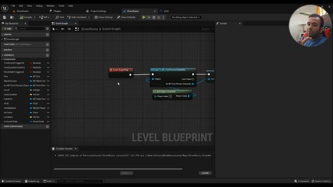The width and height of the screenshot is (333, 187).
Task: Navigate back in graph history
Action: (x=62, y=29)
